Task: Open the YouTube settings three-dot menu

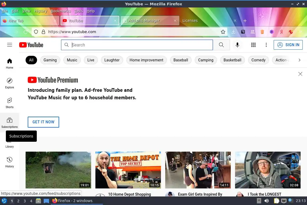Action: [266, 45]
